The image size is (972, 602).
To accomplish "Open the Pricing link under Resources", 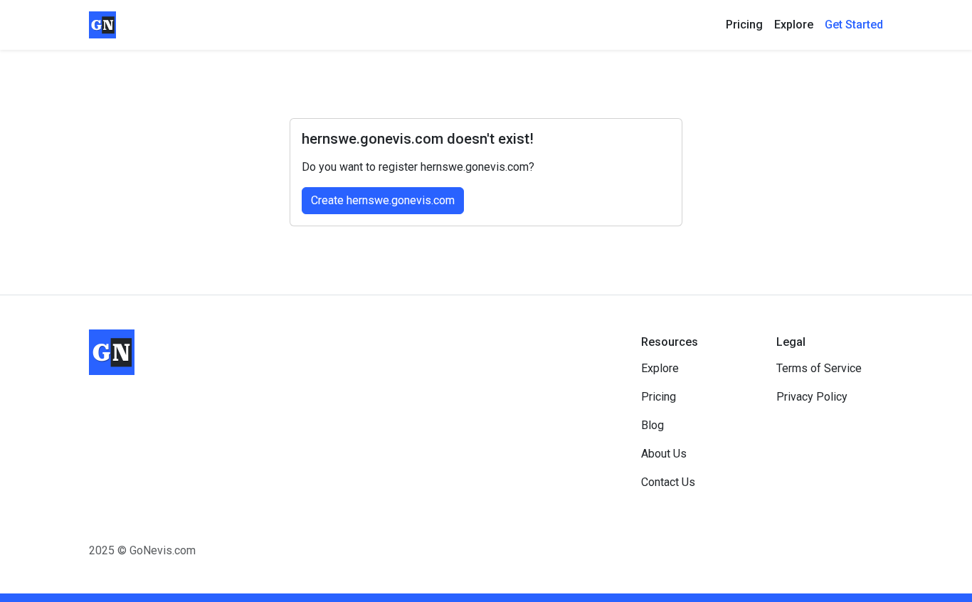I will (x=658, y=397).
